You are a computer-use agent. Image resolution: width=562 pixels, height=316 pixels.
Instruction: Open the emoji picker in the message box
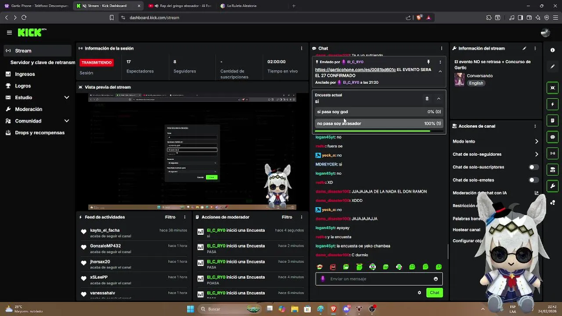click(x=436, y=279)
